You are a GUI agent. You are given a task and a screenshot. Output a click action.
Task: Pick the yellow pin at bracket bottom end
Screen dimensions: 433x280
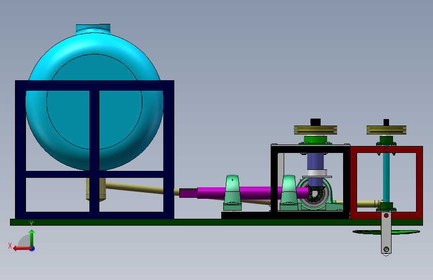point(387,250)
